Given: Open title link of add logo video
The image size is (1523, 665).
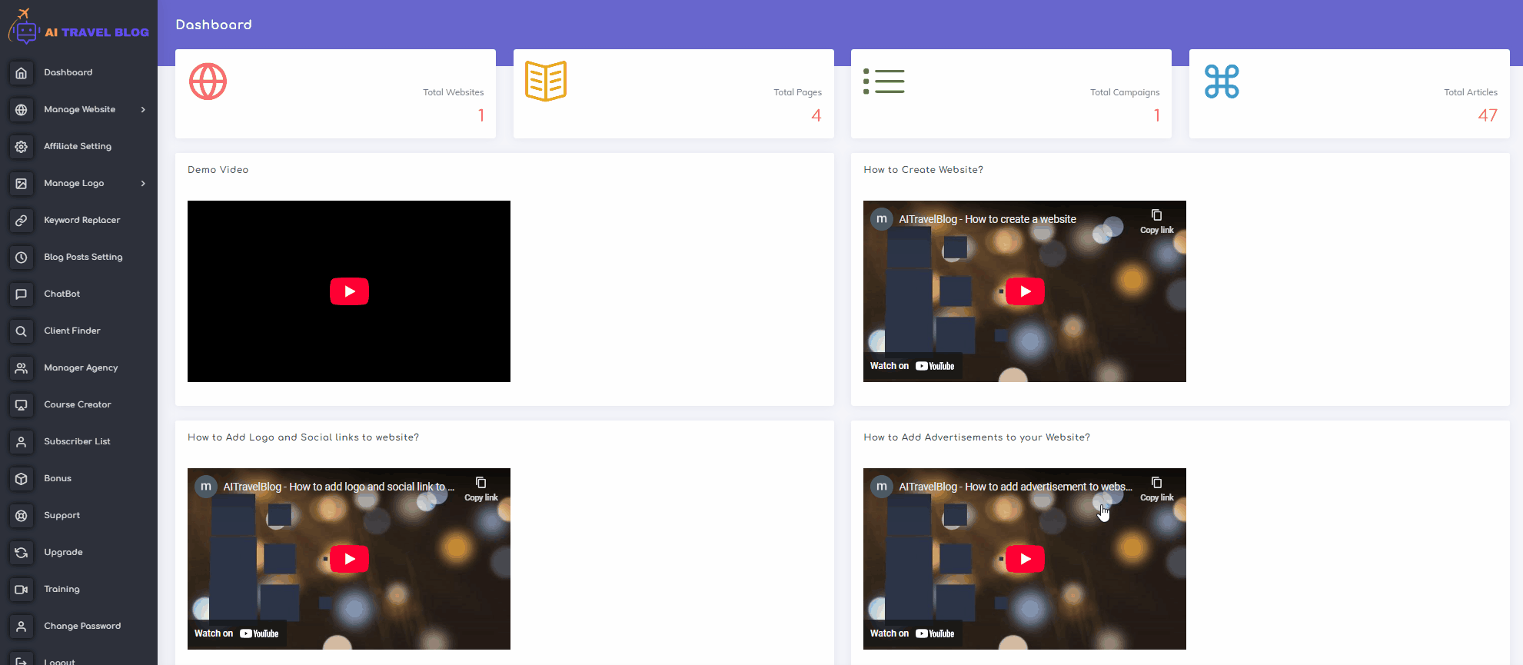Looking at the screenshot, I should (338, 487).
